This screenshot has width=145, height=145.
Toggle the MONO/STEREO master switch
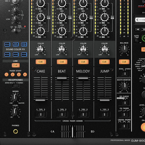click(124, 74)
